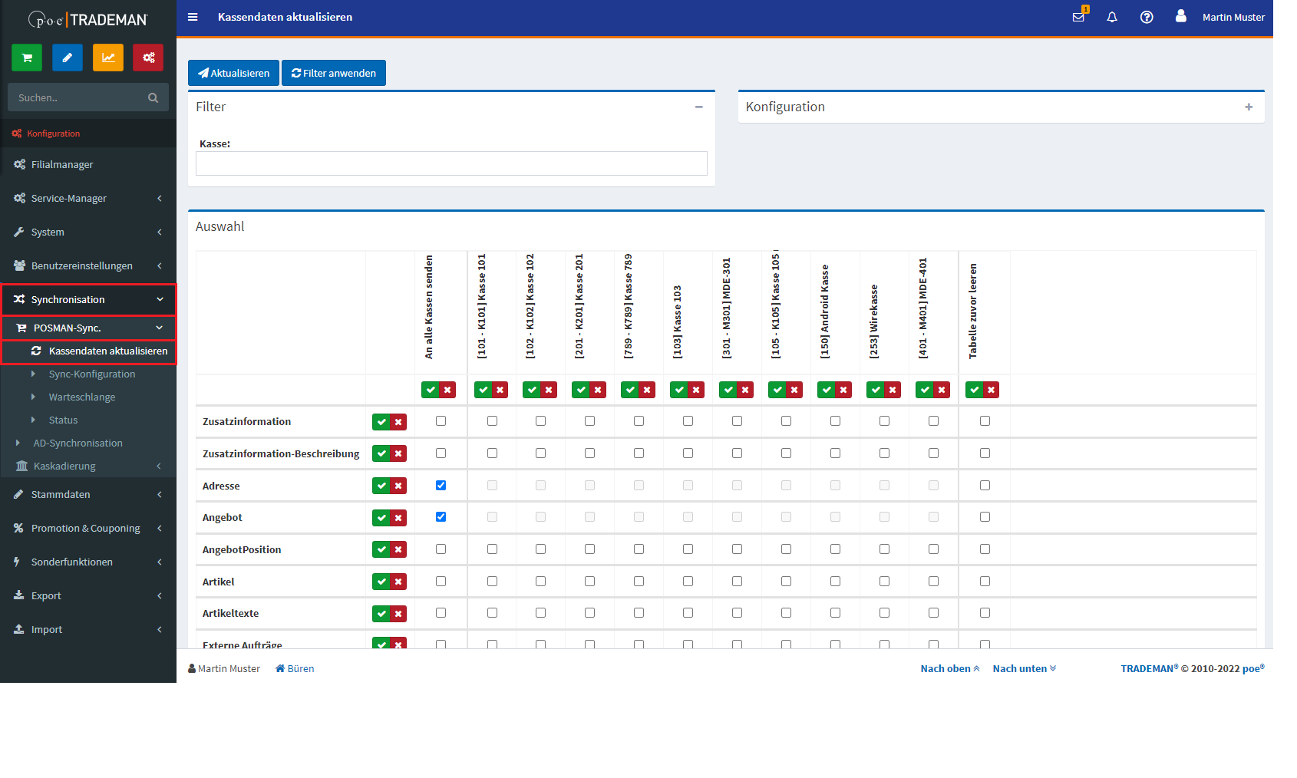Click the help question mark icon

click(x=1147, y=17)
